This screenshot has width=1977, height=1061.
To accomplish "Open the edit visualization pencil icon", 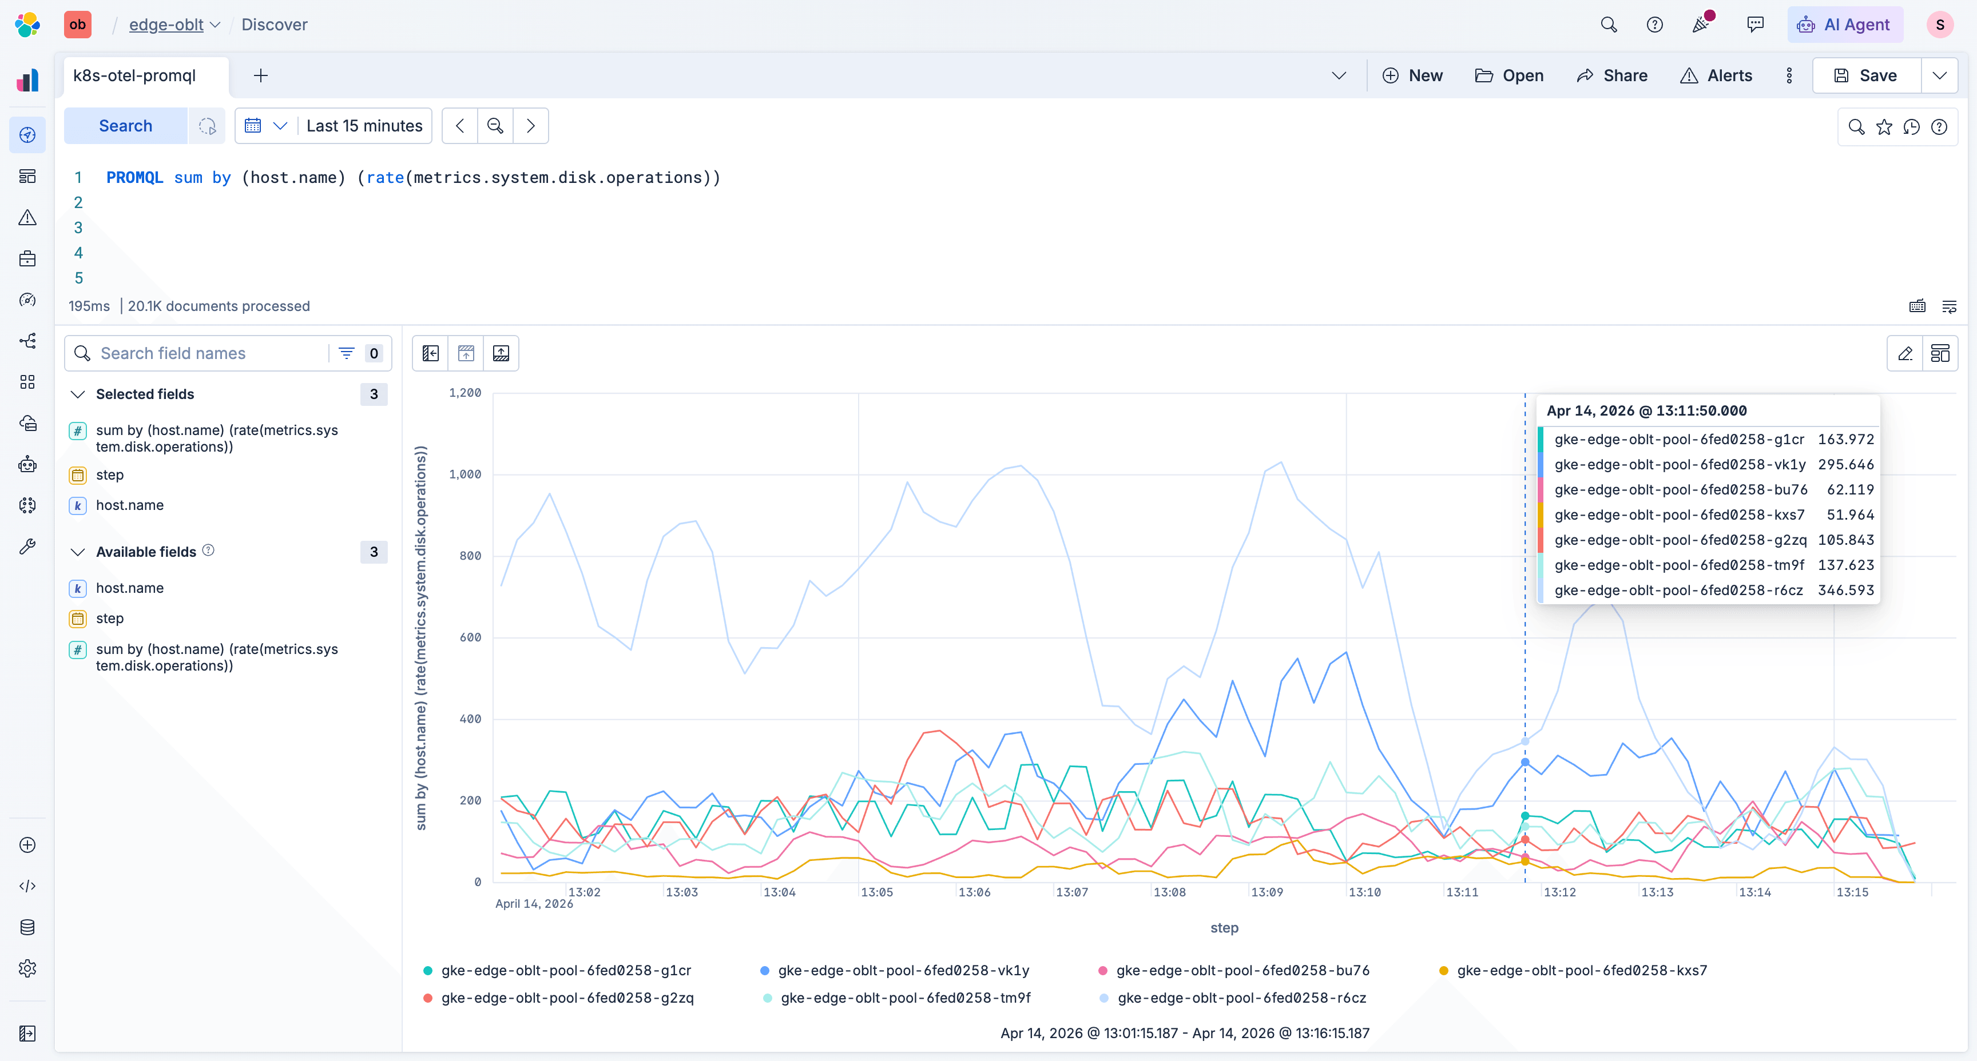I will point(1905,354).
